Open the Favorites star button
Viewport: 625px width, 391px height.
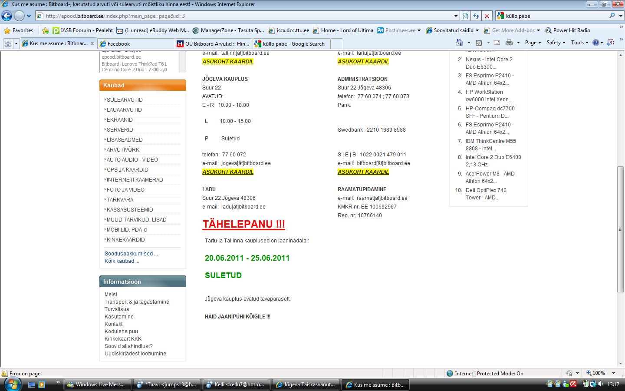[x=18, y=30]
